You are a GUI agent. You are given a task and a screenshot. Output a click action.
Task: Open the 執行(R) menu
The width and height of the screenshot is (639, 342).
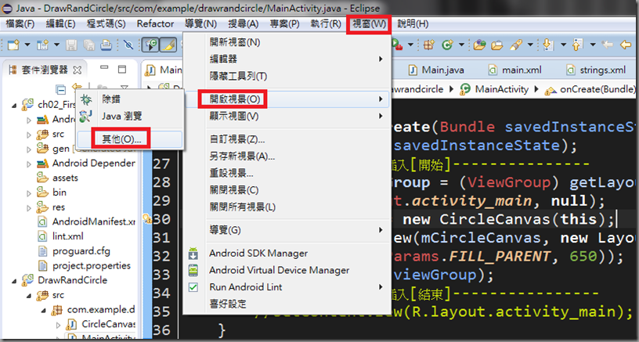coord(326,23)
